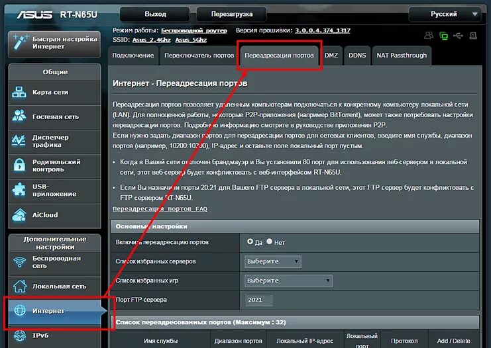Screen dimensions: 491x348
Task: Click the Дополнительные настройки sidebar header
Action: click(x=55, y=243)
